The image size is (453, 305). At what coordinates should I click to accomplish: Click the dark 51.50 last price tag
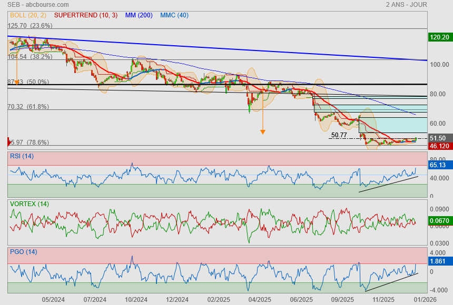[439, 138]
